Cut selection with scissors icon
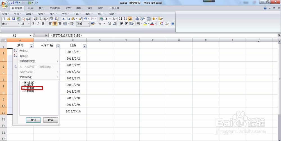This screenshot has height=141, width=281. [x=63, y=19]
